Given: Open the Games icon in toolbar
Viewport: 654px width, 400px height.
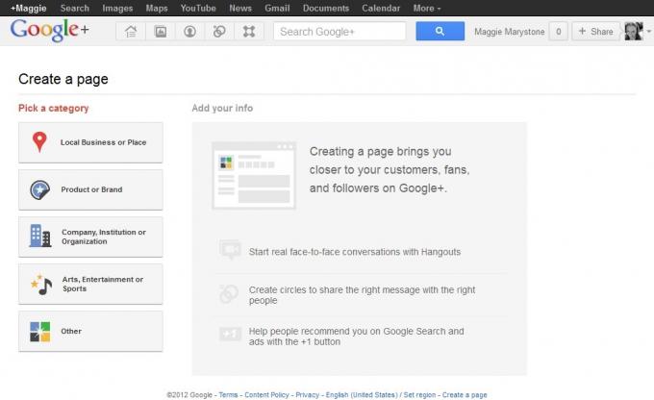Looking at the screenshot, I should click(x=249, y=32).
